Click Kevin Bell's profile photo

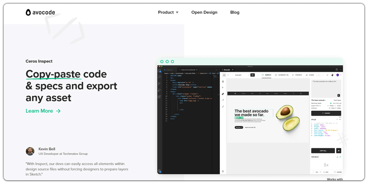(x=30, y=151)
